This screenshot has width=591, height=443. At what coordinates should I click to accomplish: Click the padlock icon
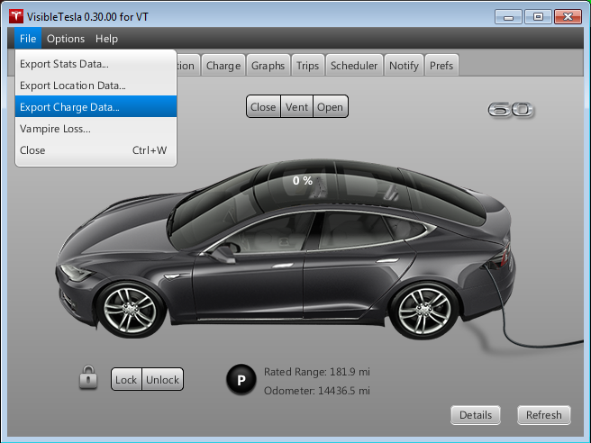[x=88, y=377]
